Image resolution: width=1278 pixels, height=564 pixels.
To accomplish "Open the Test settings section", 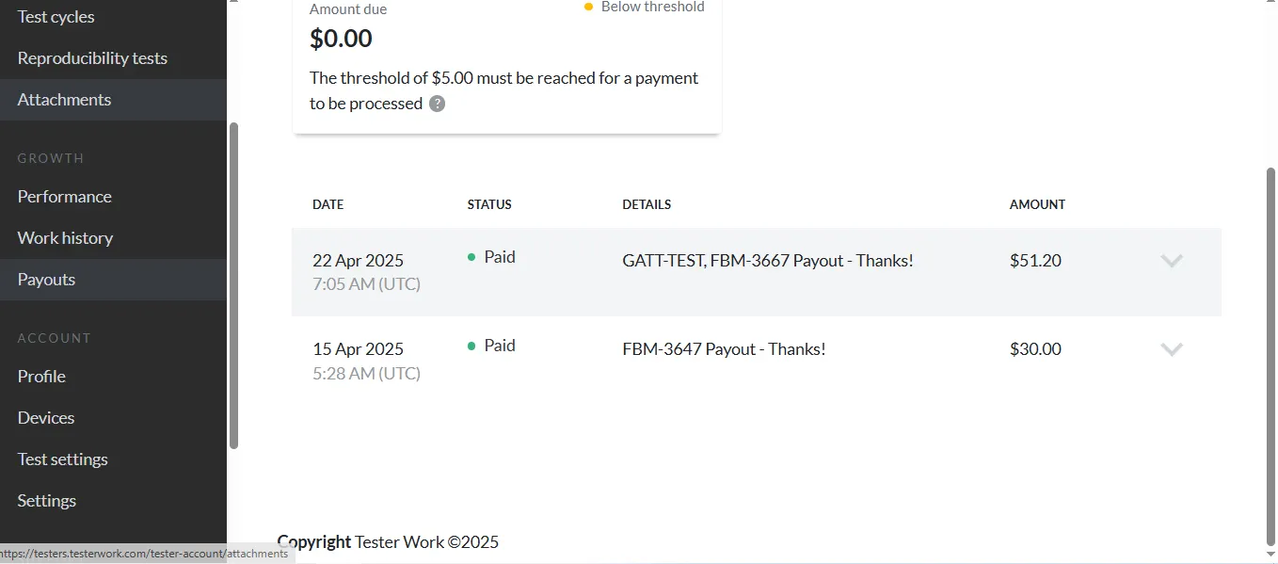I will point(62,459).
